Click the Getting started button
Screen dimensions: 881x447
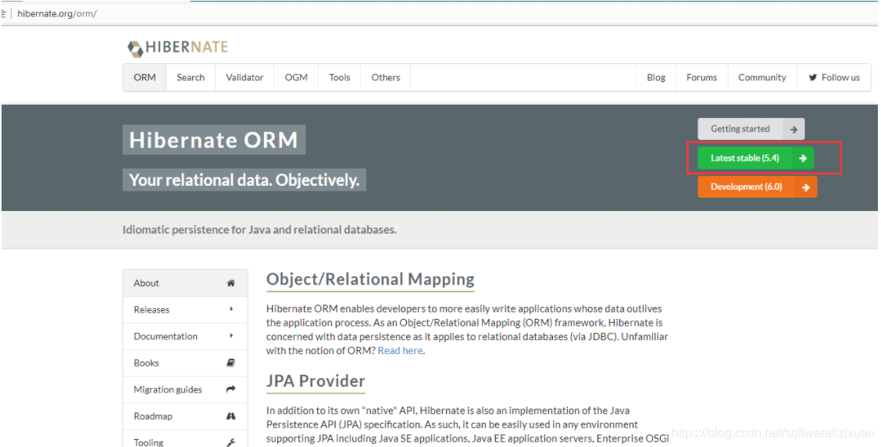pyautogui.click(x=751, y=129)
